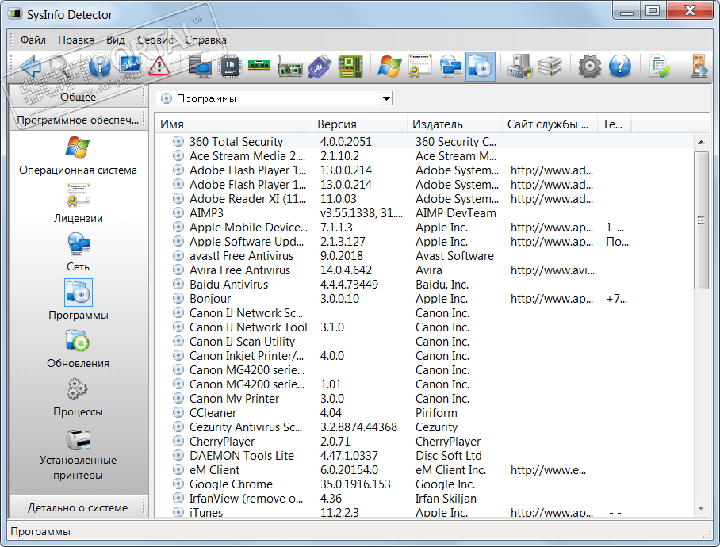Select Обновления in the sidebar
The width and height of the screenshot is (720, 547).
(78, 351)
